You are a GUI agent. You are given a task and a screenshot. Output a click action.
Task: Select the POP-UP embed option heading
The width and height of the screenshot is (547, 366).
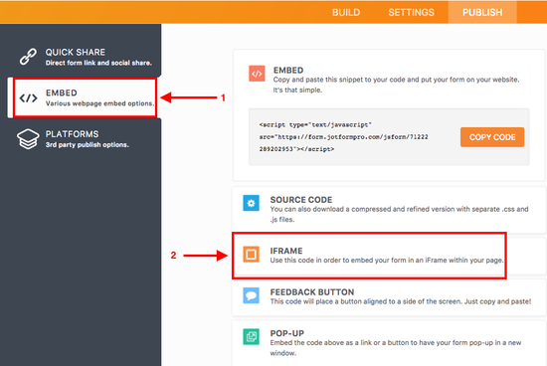tap(287, 333)
